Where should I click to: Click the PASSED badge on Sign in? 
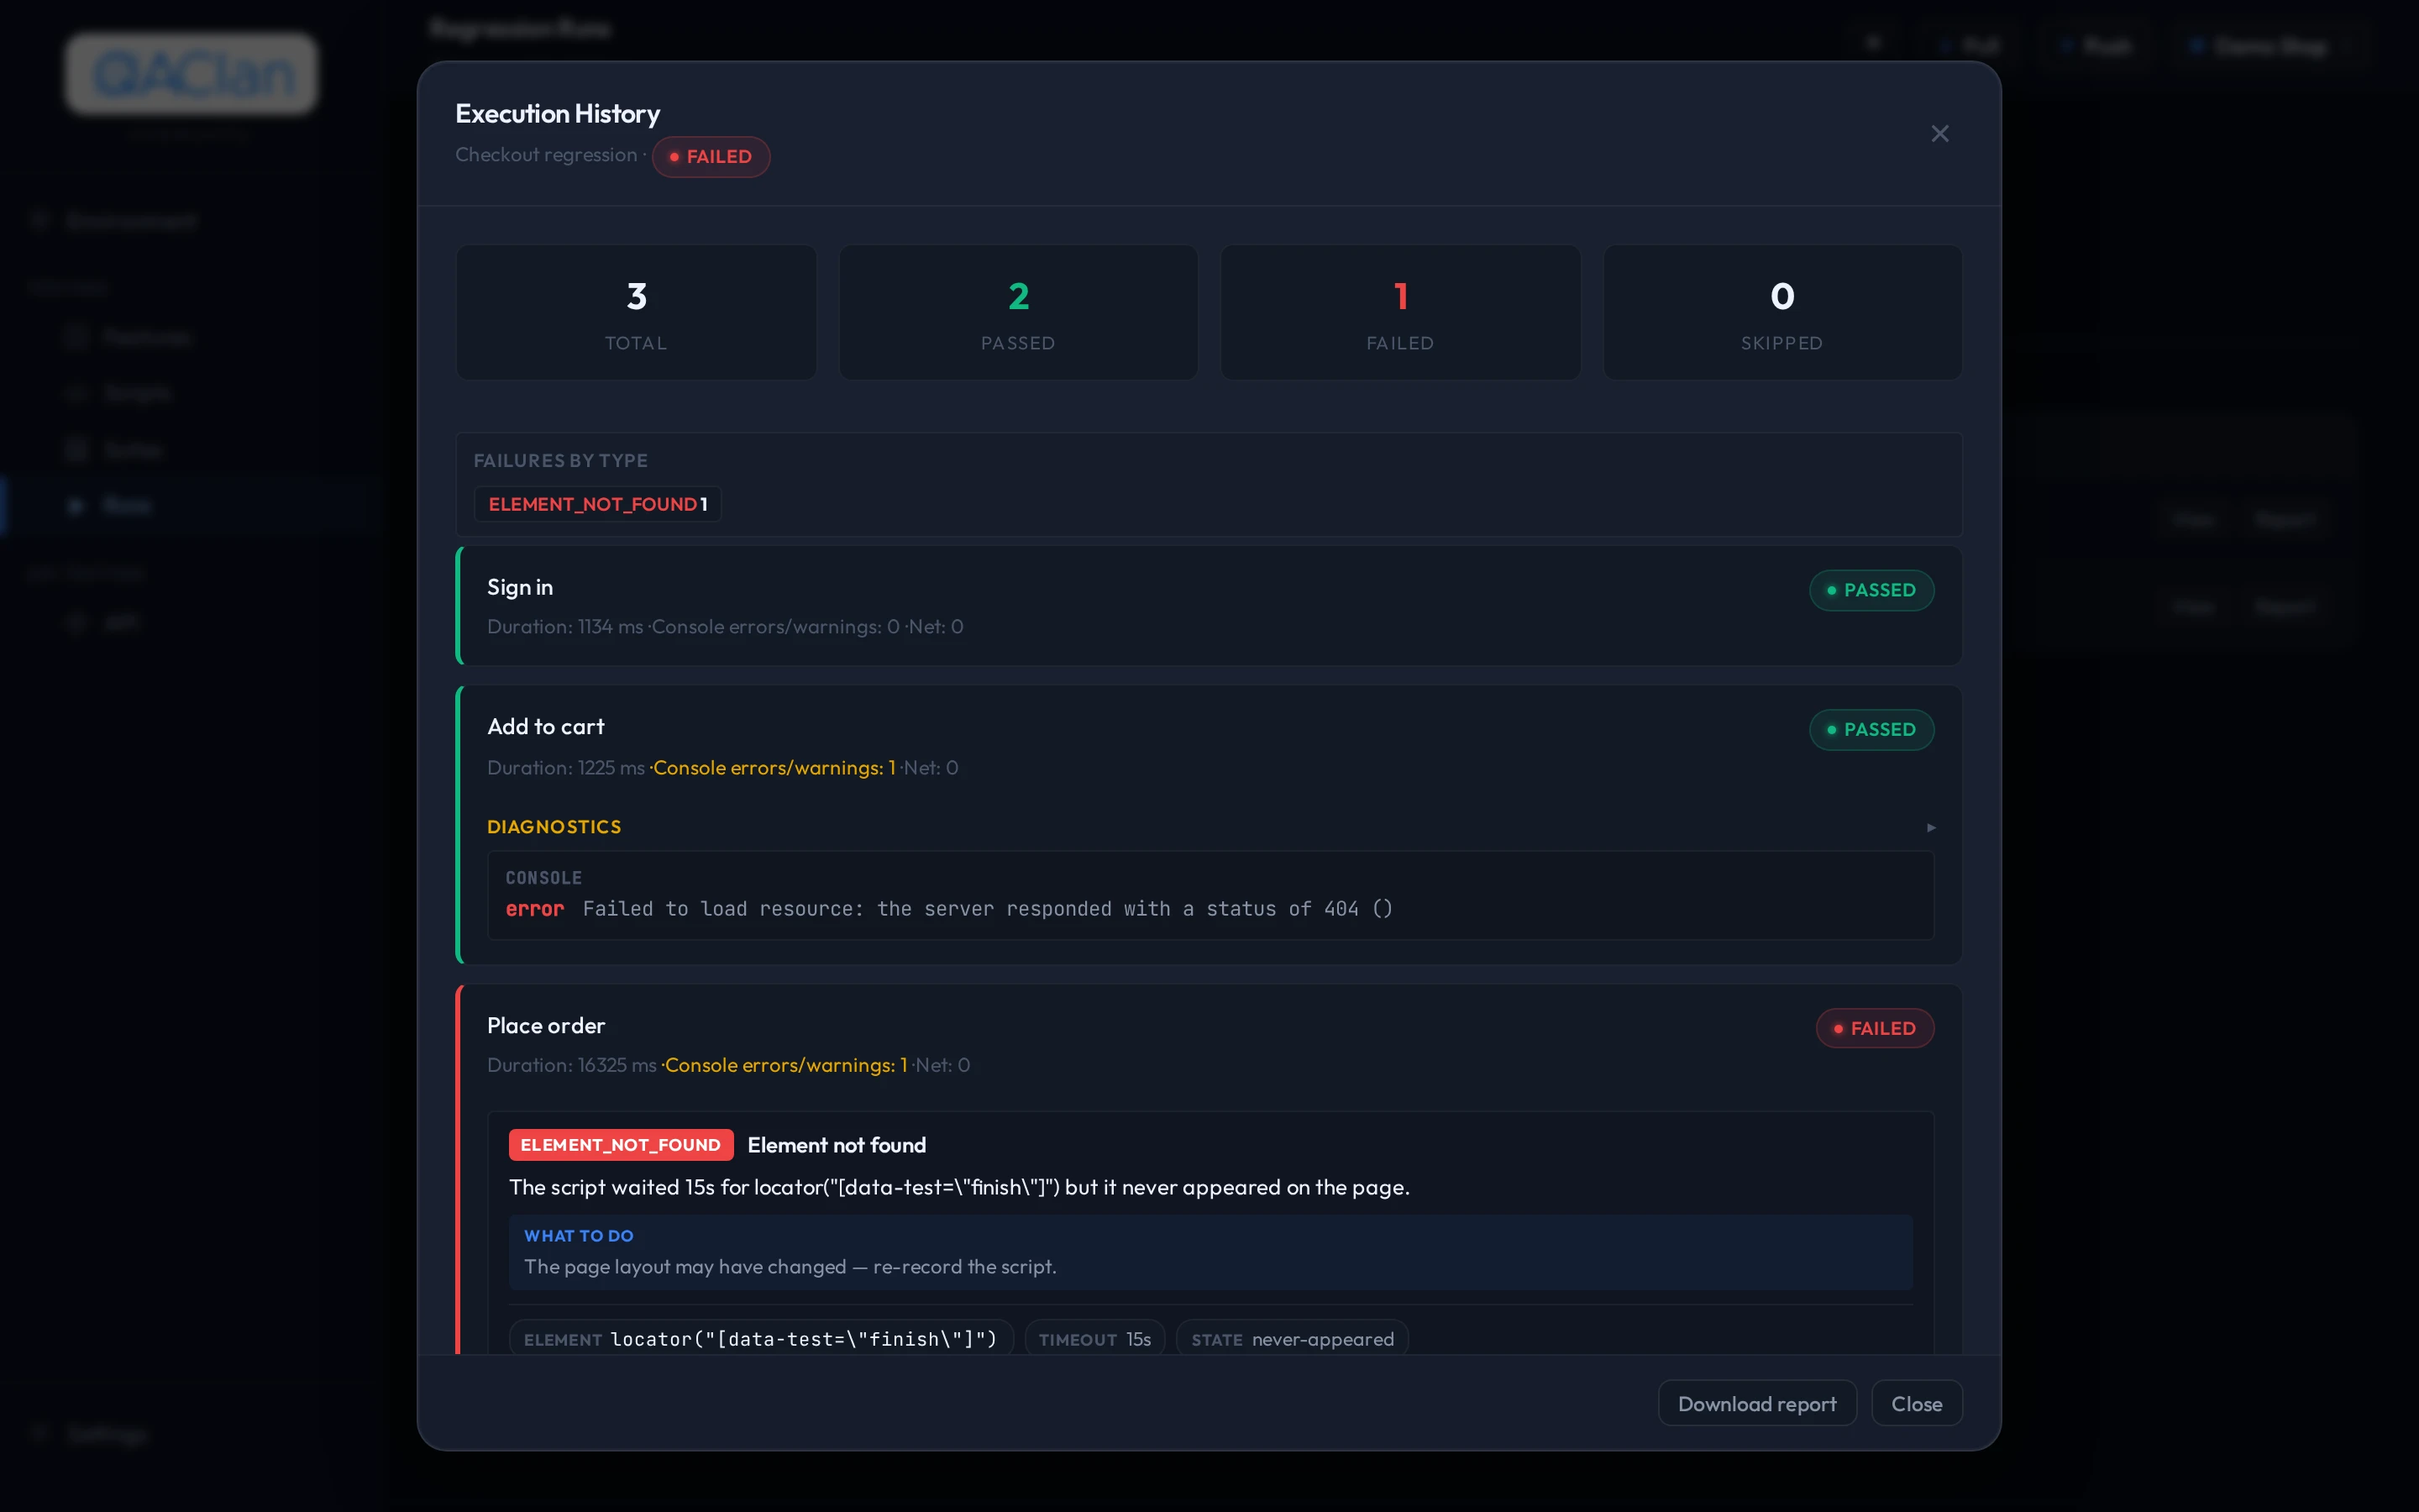click(x=1871, y=590)
